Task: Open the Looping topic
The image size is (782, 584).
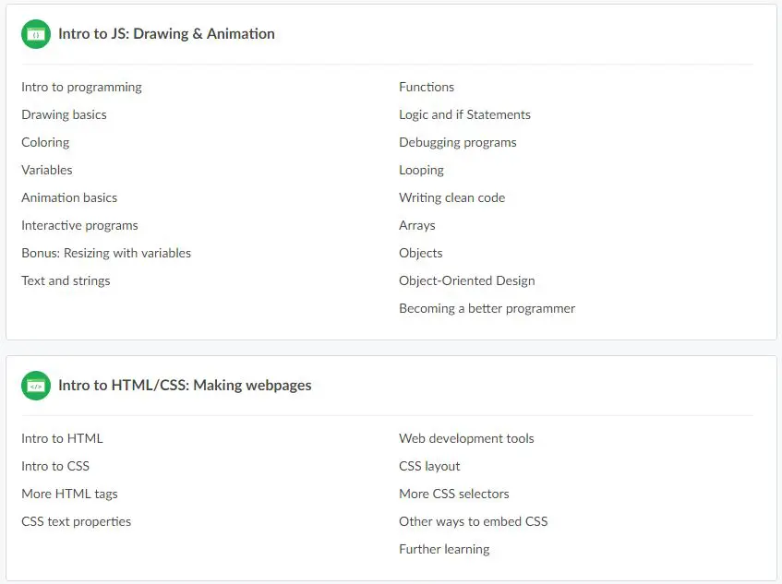Action: point(421,171)
